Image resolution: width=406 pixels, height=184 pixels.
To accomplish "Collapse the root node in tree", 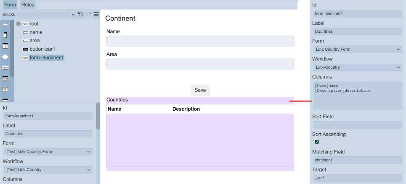I will coord(18,24).
